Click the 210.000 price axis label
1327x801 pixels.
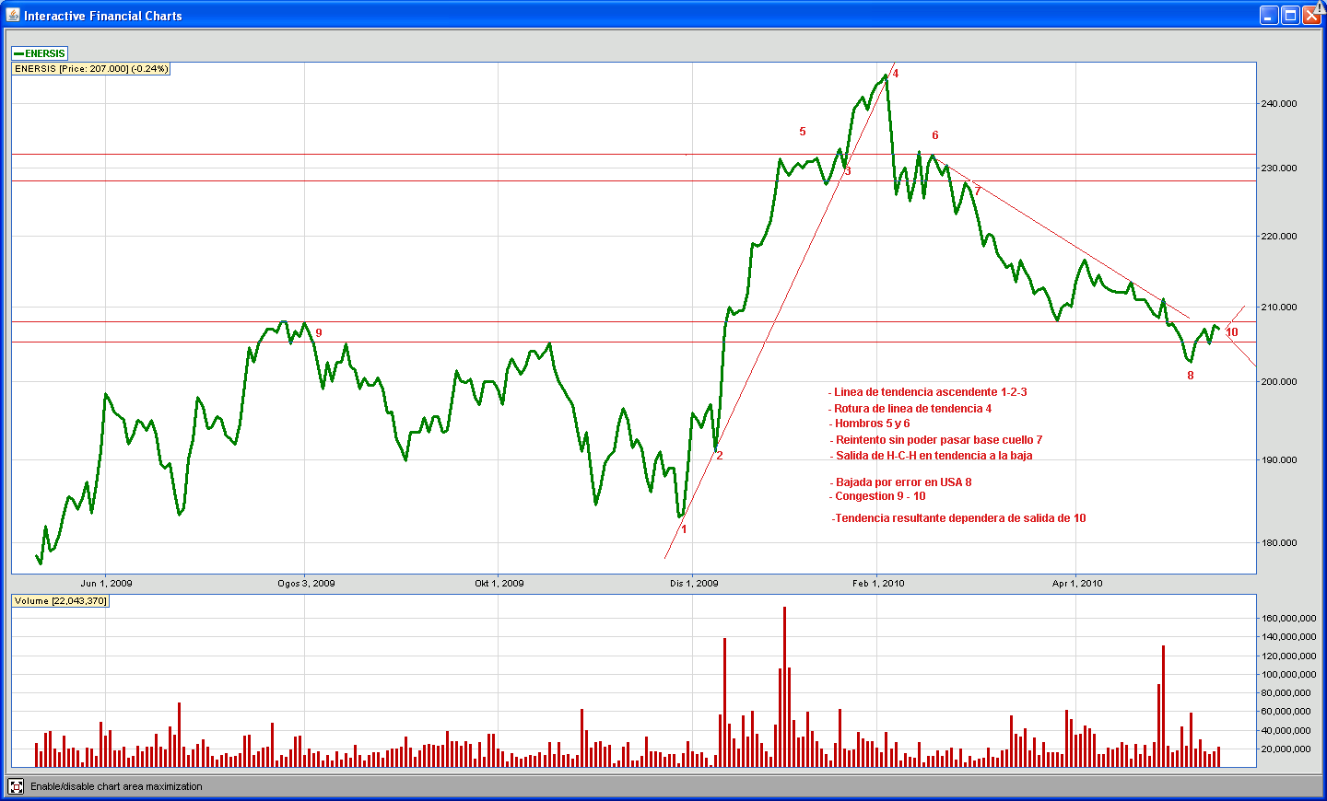coord(1278,308)
